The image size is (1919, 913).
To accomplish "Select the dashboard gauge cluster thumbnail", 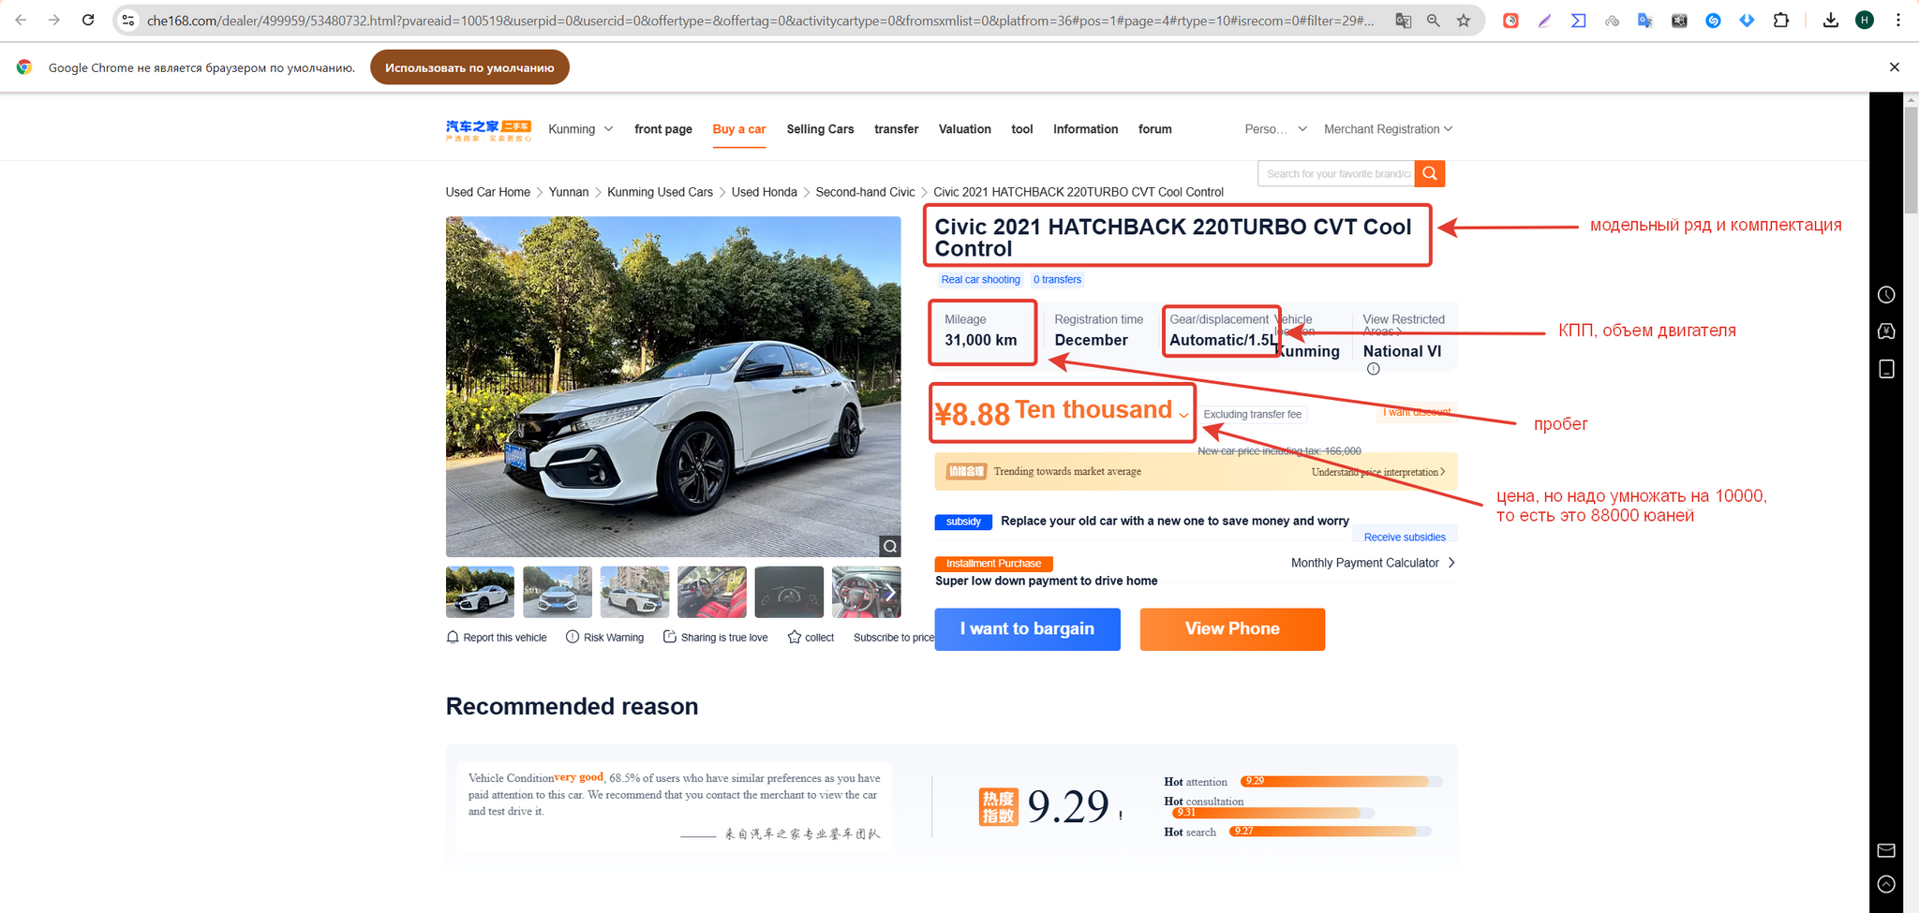I will coord(788,592).
